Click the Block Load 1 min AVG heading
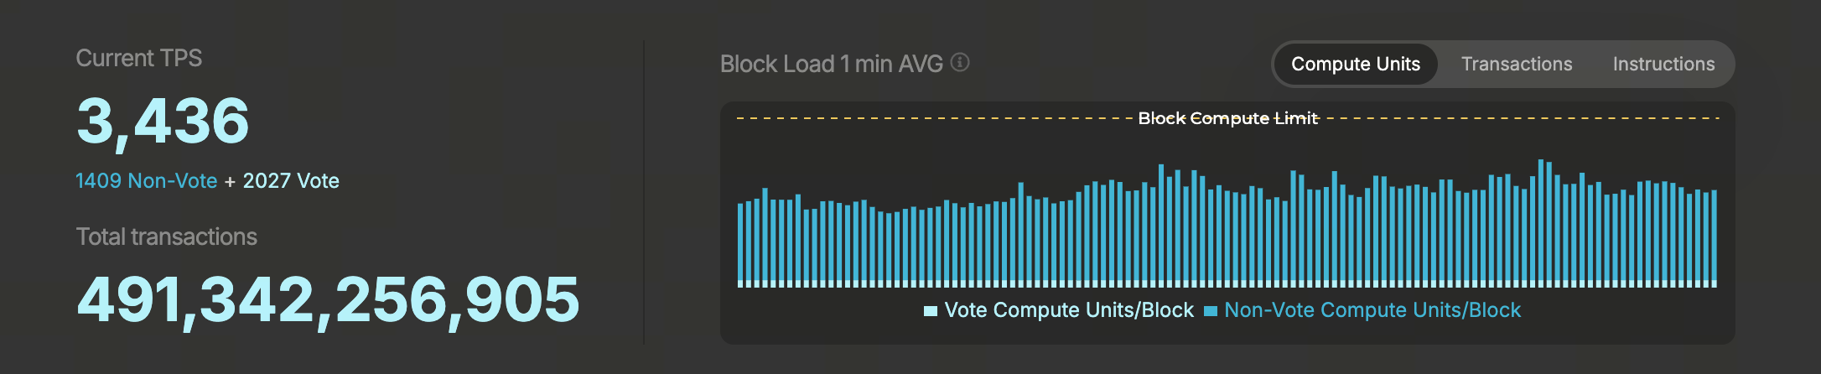1821x374 pixels. click(831, 64)
